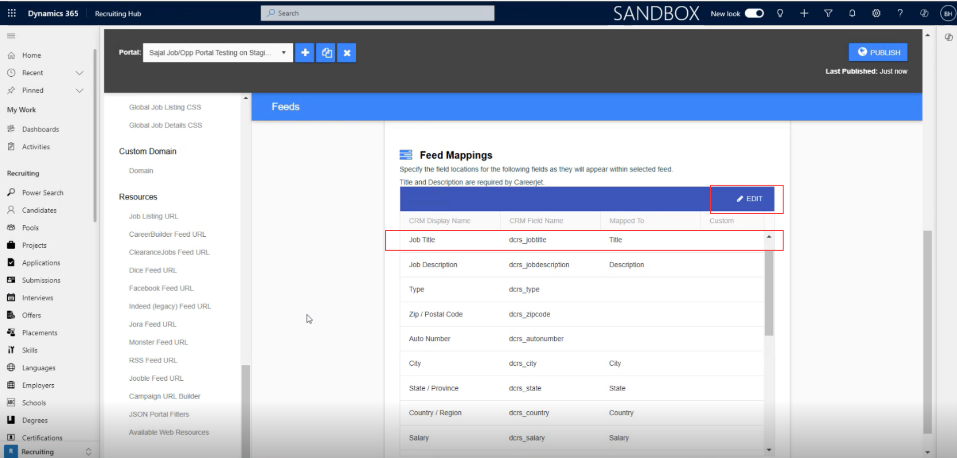957x458 pixels.
Task: Delete the portal with X button
Action: pyautogui.click(x=347, y=52)
